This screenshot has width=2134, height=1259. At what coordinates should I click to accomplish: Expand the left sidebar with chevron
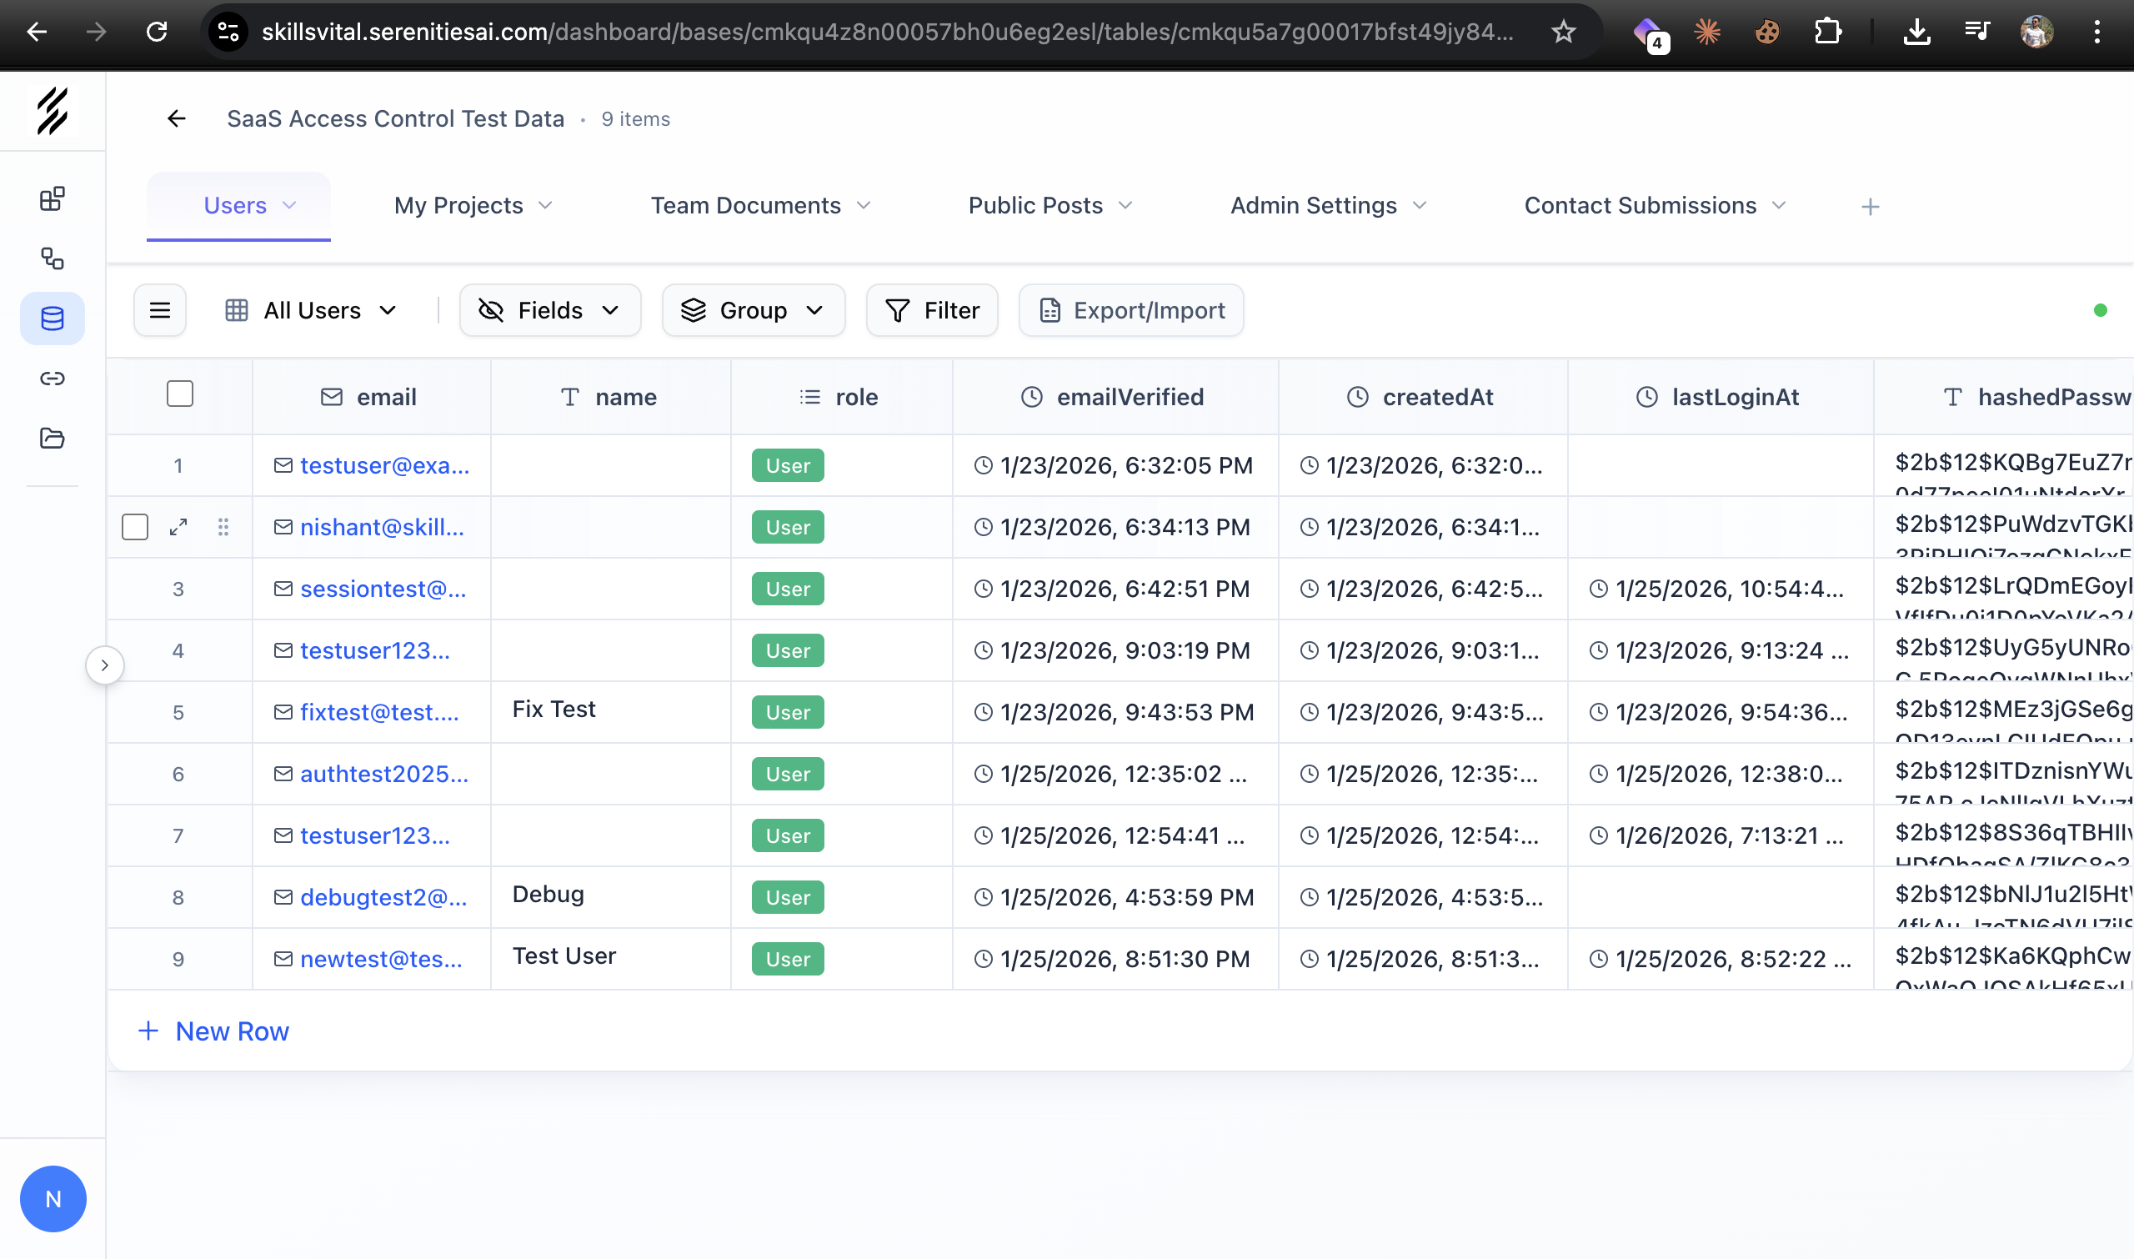point(104,665)
